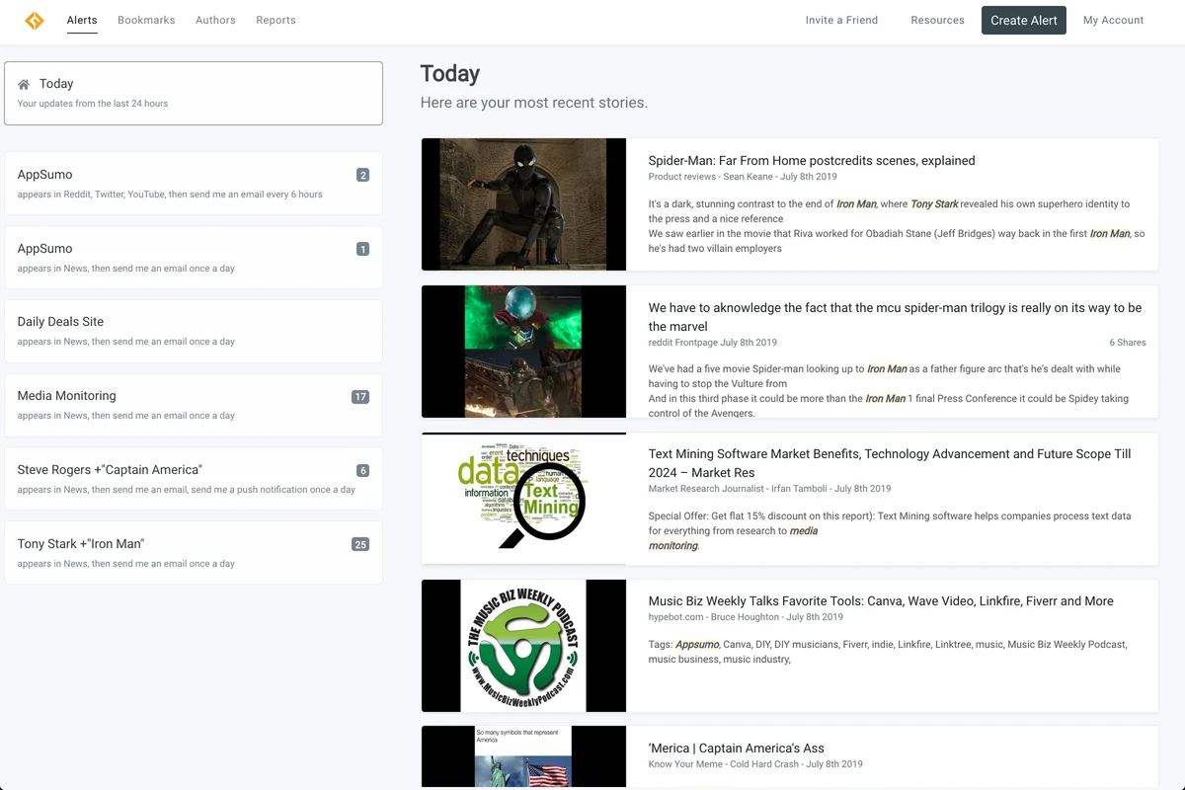Open the My Account menu

pos(1113,20)
